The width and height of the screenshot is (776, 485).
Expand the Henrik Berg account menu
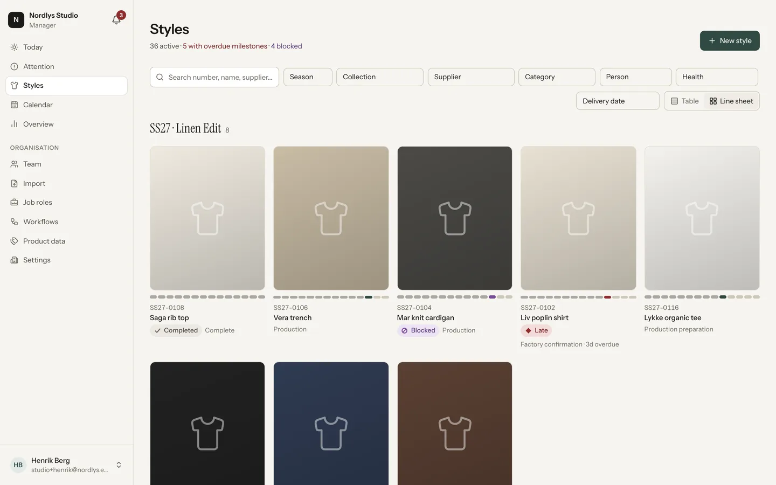point(119,465)
